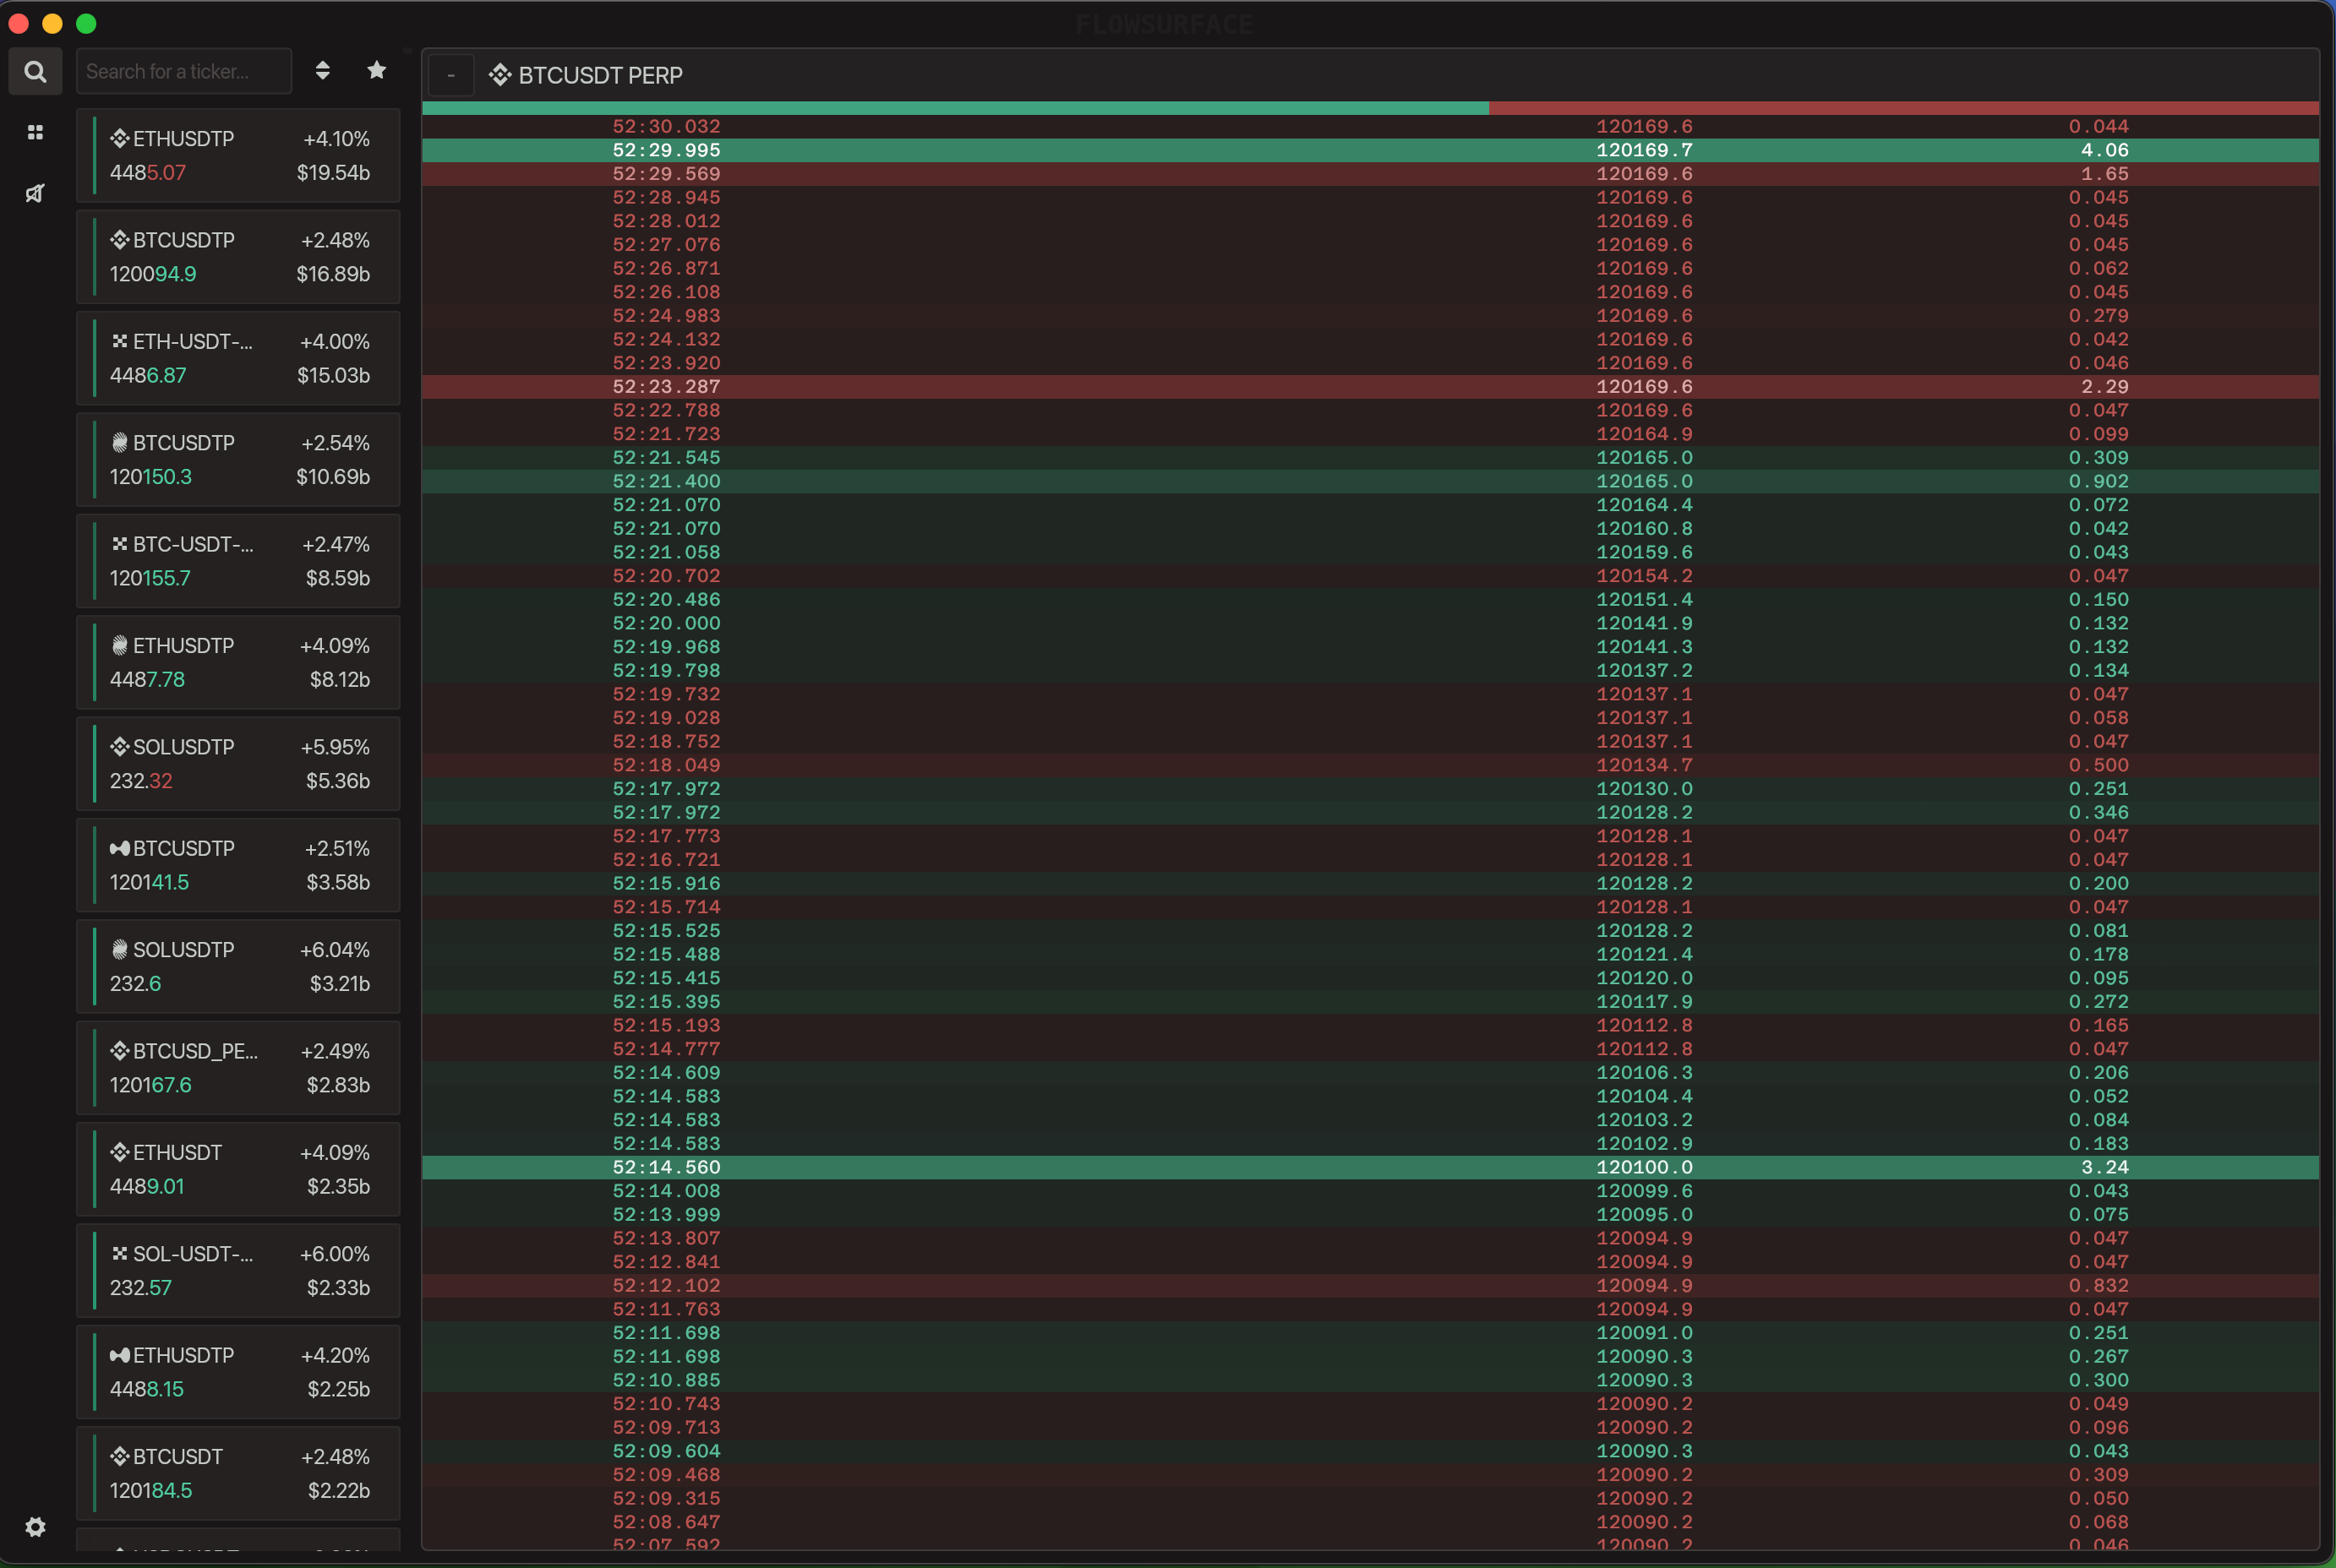
Task: Select SOL-USDT ticker priced 232.57
Action: click(238, 1270)
